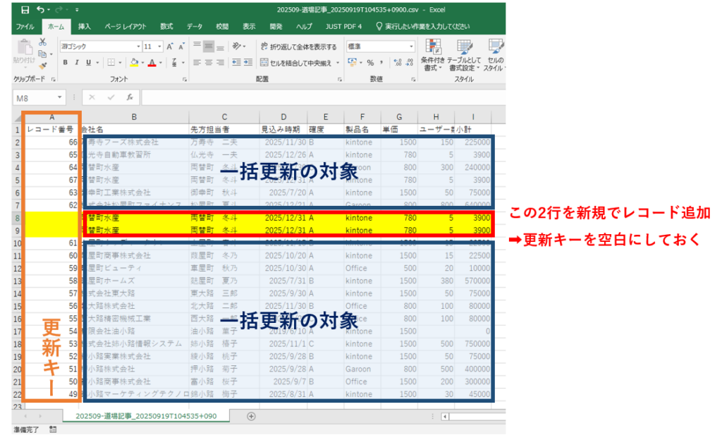Open the 游ゴシック font name dropdown

pos(100,47)
